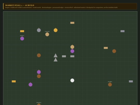The height and width of the screenshot is (105, 140).
Task: Click the gray rectangle nearest the triangles
Action: click(x=64, y=56)
